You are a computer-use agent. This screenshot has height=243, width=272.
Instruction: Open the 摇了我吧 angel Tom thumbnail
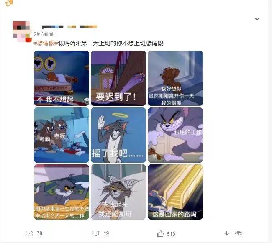tap(118, 135)
